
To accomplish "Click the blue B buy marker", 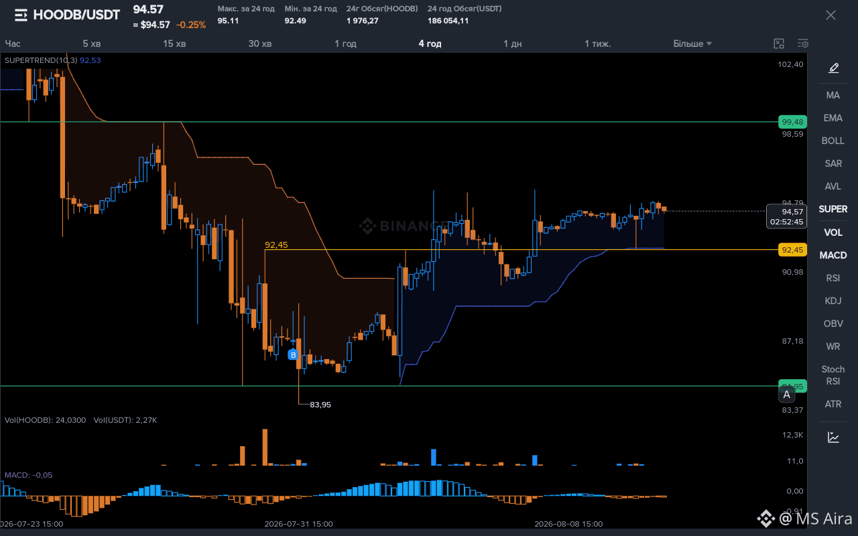I will click(293, 354).
